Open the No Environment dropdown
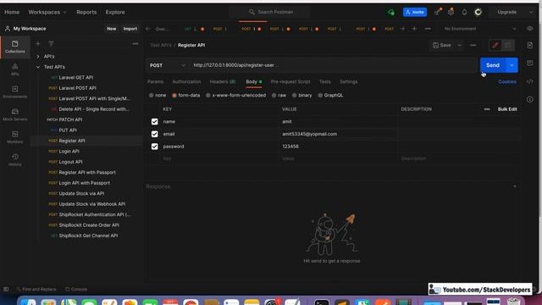This screenshot has height=305, width=542. coord(480,29)
